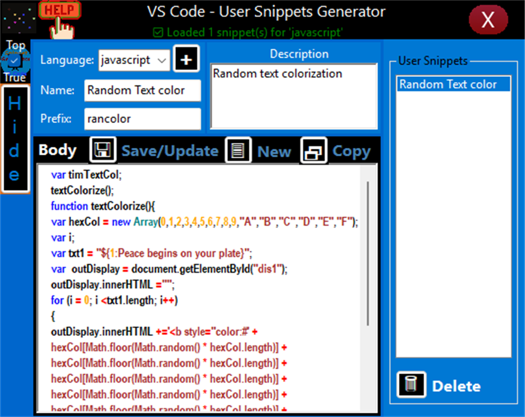Screen dimensions: 525x417
Task: Click code line 'textColorize();'
Action: click(82, 190)
